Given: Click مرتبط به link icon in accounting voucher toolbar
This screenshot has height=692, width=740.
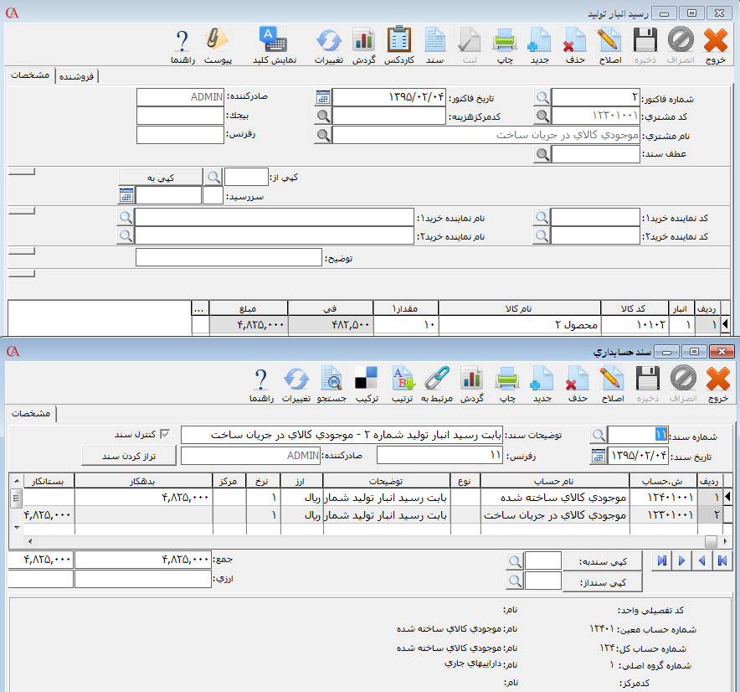Looking at the screenshot, I should (436, 384).
